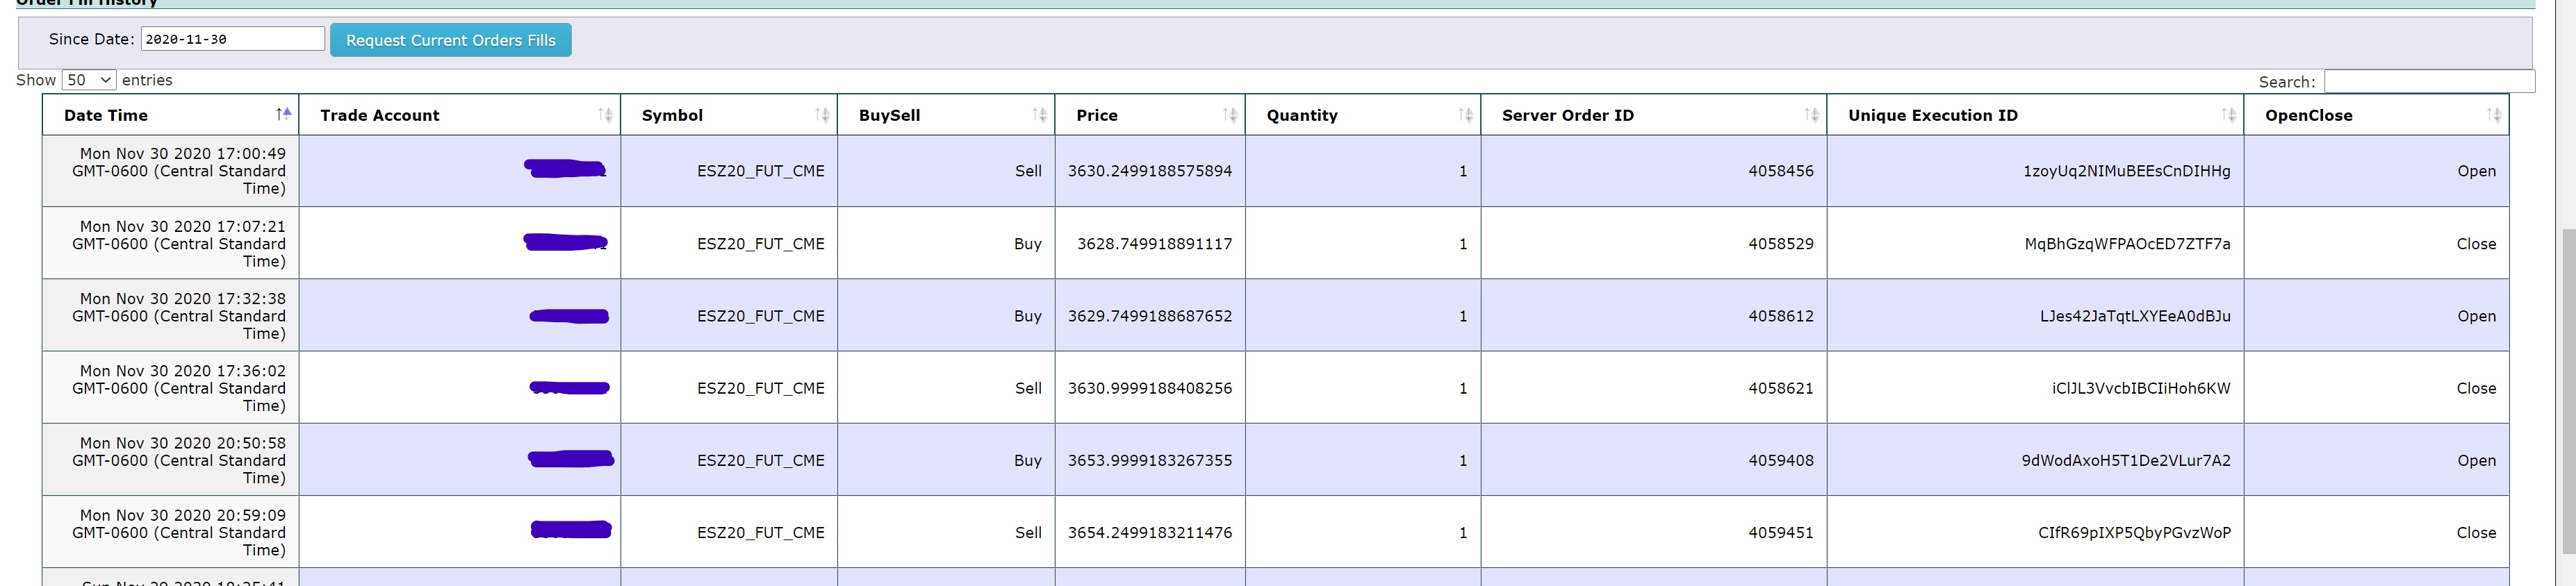The image size is (2576, 586).
Task: Select the 17:00:49 date time cell
Action: pyautogui.click(x=171, y=171)
